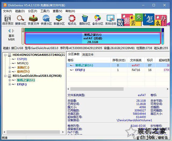Open the 查看(V) menu
172x141 pixels.
pos(58,11)
